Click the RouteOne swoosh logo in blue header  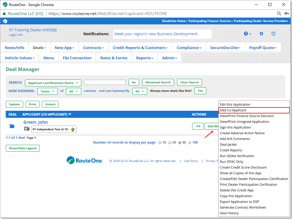point(5,21)
